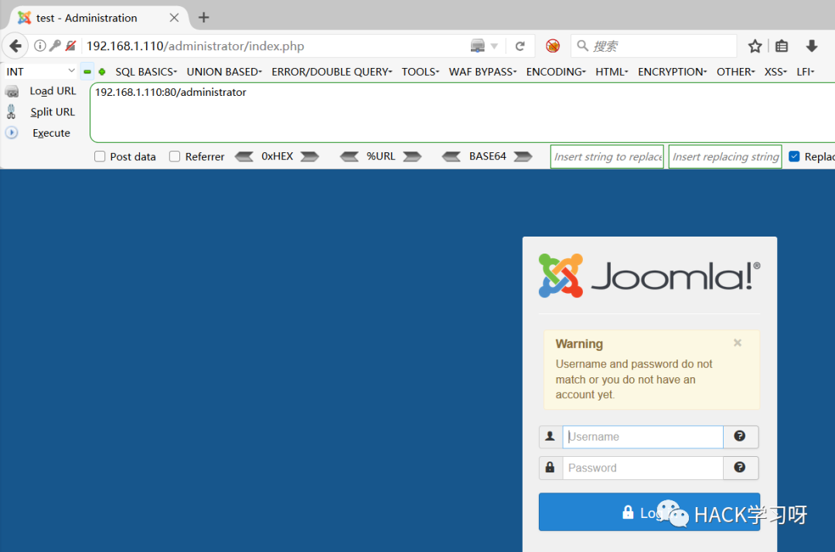Open the OTHER menu

(x=735, y=72)
